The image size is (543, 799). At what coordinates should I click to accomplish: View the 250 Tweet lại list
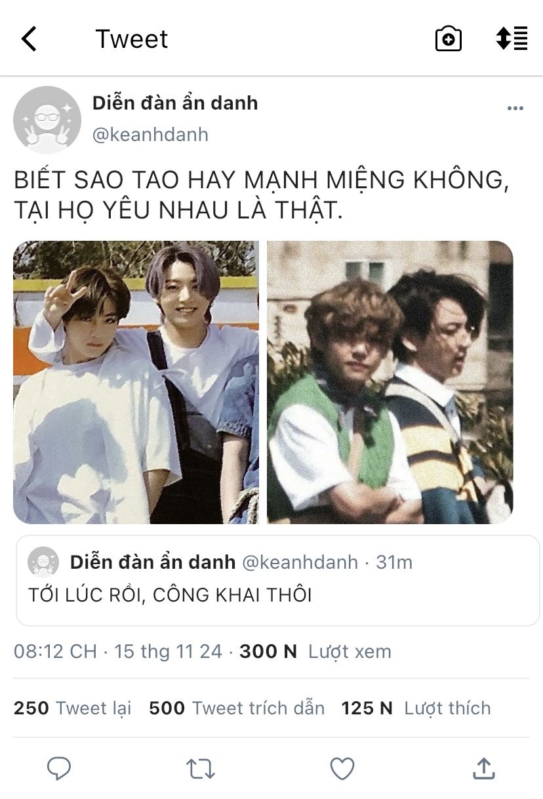click(x=72, y=708)
